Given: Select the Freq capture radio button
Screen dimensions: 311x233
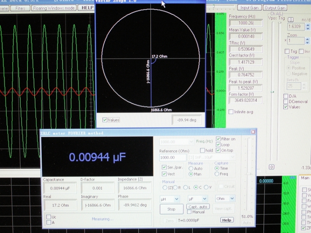Looking at the screenshot, I should point(217,174).
